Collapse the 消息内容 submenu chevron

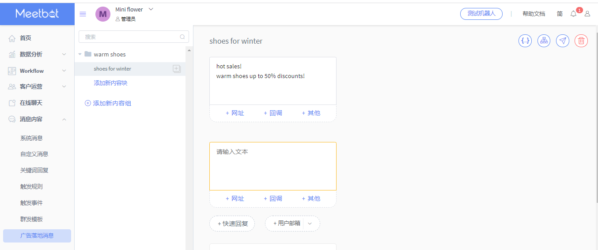coord(64,119)
